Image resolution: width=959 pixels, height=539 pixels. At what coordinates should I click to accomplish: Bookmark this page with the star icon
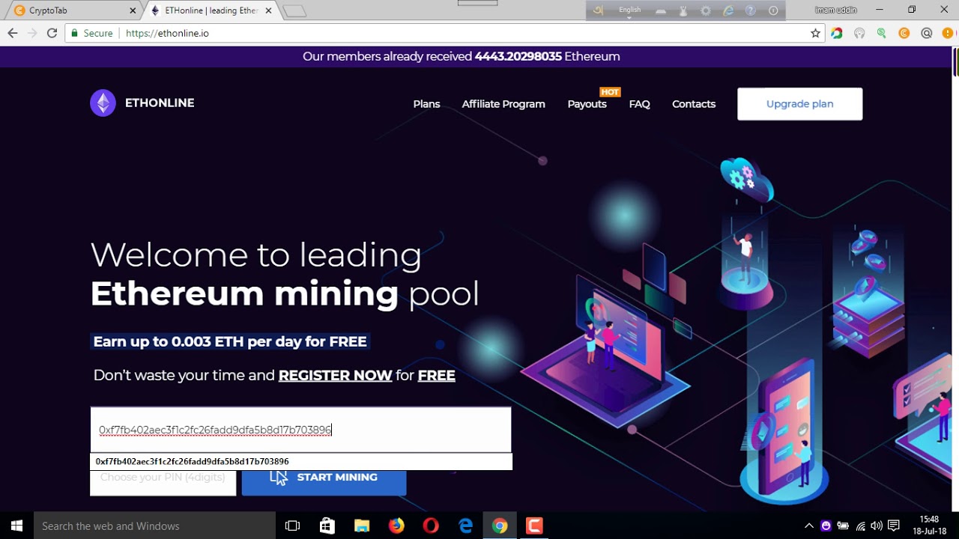click(x=816, y=33)
